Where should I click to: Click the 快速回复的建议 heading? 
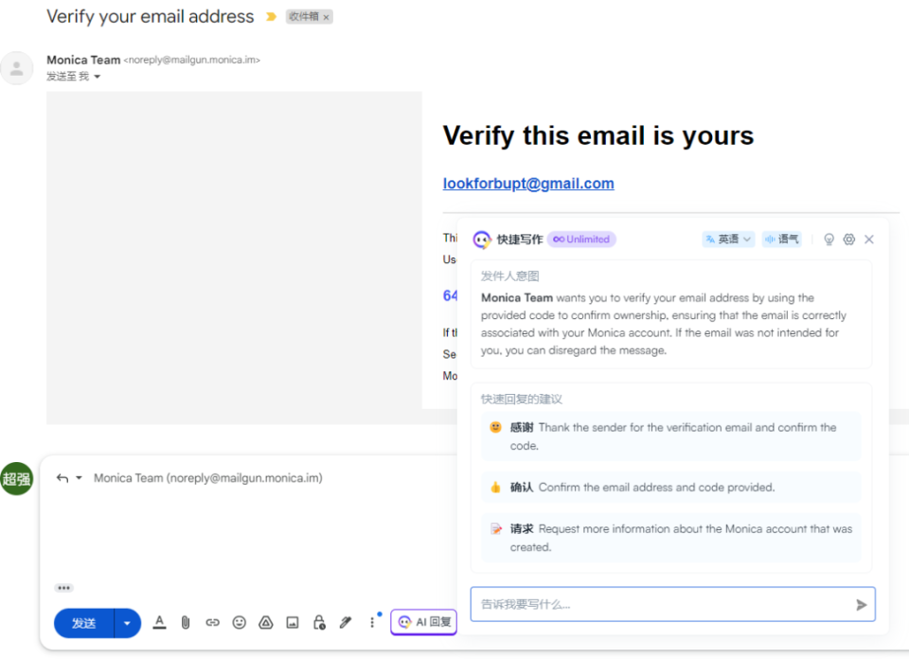521,399
